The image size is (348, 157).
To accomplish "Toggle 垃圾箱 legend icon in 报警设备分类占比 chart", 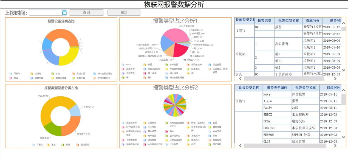I will point(31,74).
